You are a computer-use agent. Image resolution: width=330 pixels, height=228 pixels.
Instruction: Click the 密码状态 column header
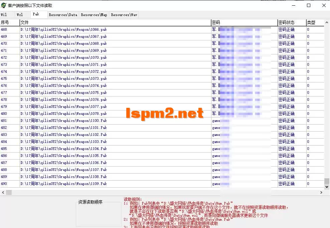click(x=292, y=22)
